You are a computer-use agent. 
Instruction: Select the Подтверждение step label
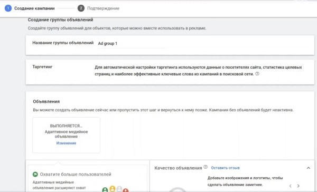[104, 8]
